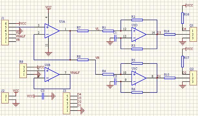The width and height of the screenshot is (198, 116).
Task: Select feedback resistor R2
Action: (x=137, y=20)
